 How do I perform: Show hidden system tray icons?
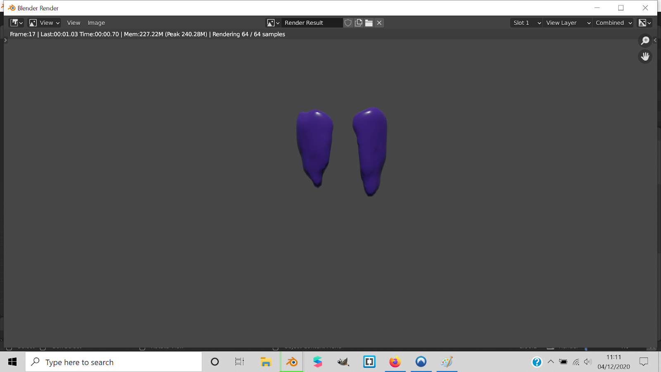click(551, 362)
